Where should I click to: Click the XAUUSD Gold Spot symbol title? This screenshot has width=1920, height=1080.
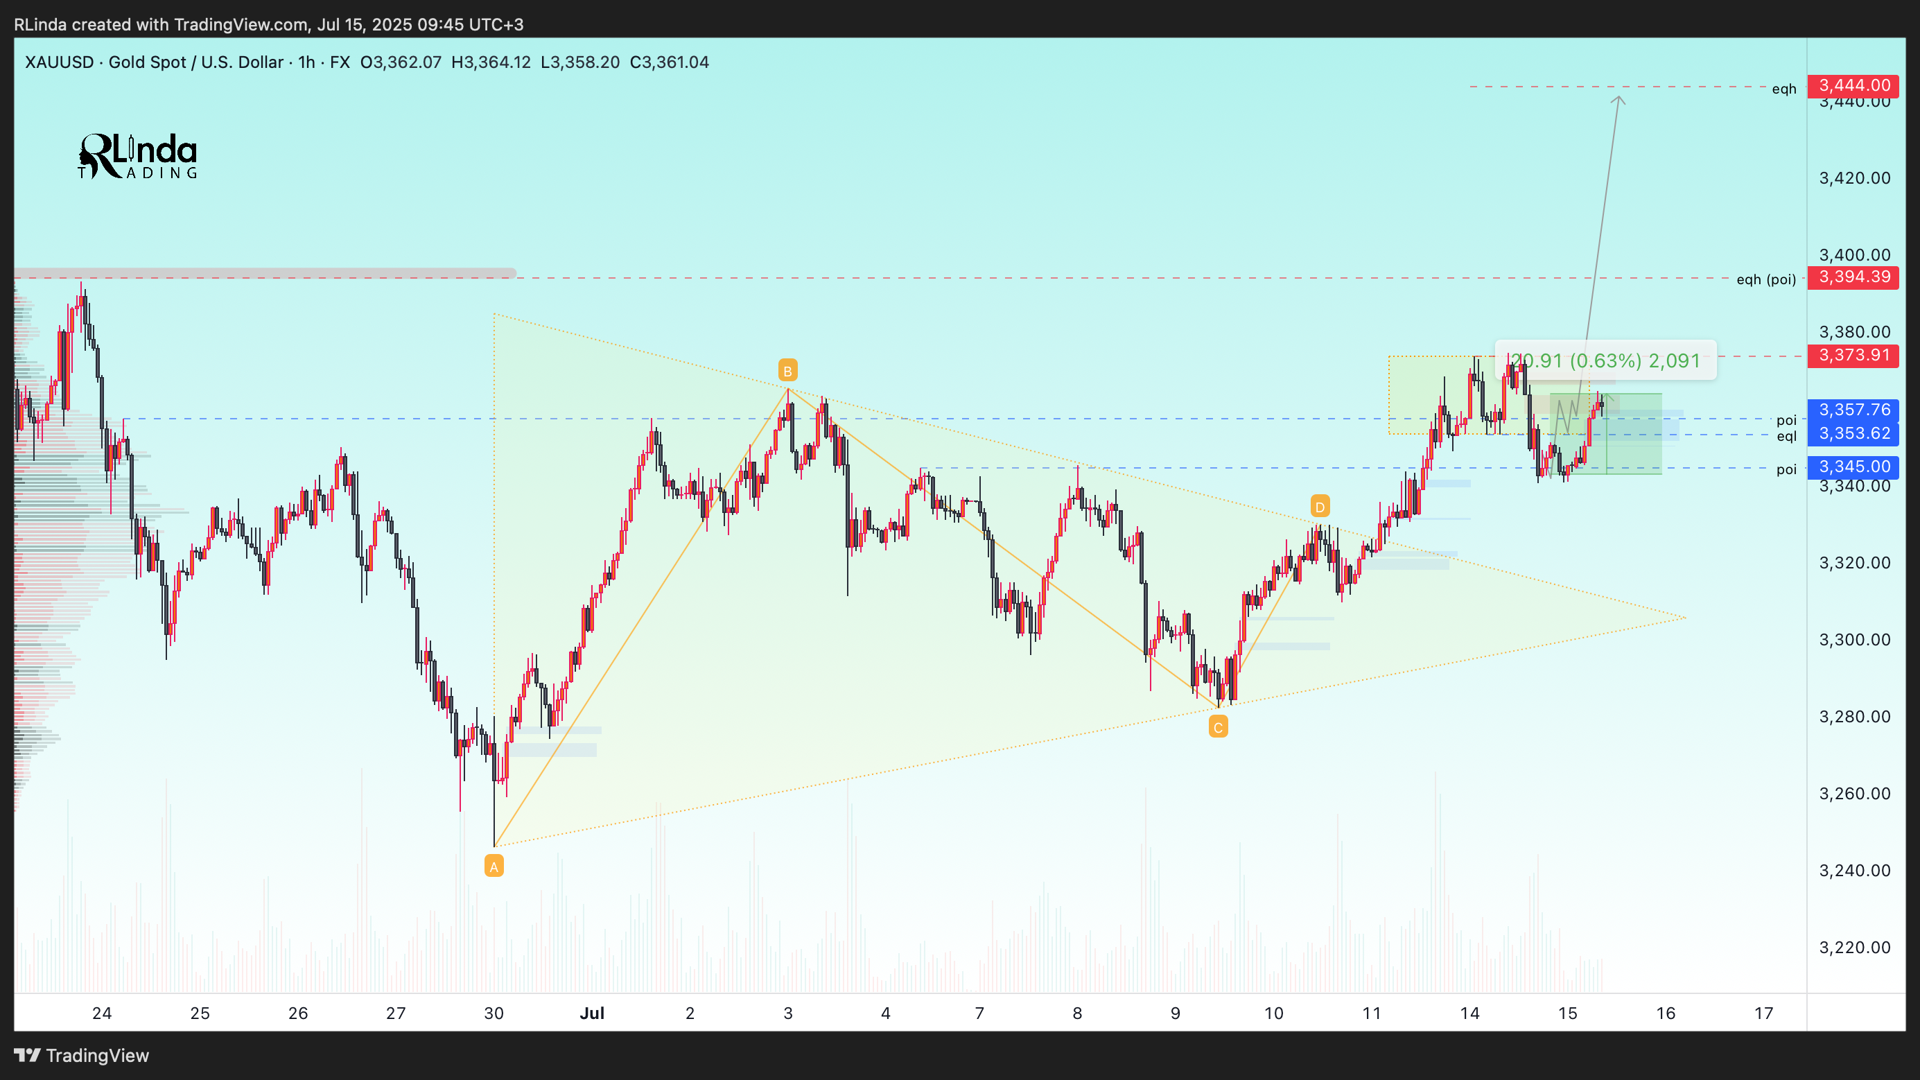point(155,62)
